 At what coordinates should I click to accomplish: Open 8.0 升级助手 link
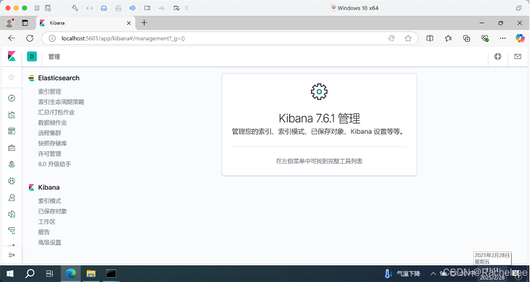(x=54, y=164)
